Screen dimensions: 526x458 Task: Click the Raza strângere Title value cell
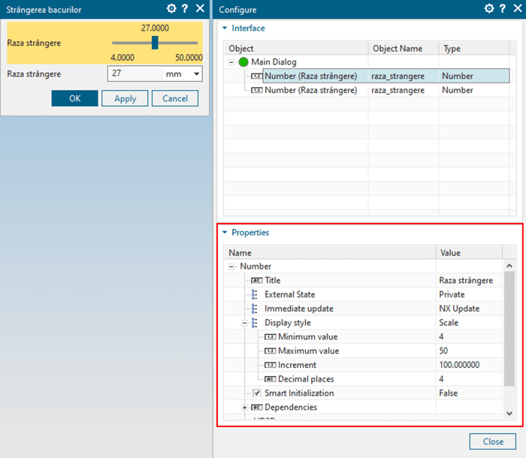pos(470,280)
